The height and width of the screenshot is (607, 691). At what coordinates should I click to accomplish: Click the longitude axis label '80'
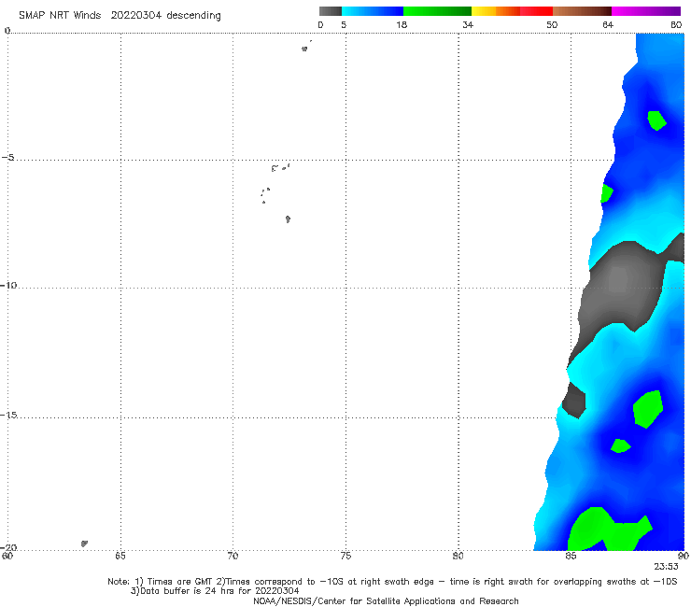coord(458,556)
